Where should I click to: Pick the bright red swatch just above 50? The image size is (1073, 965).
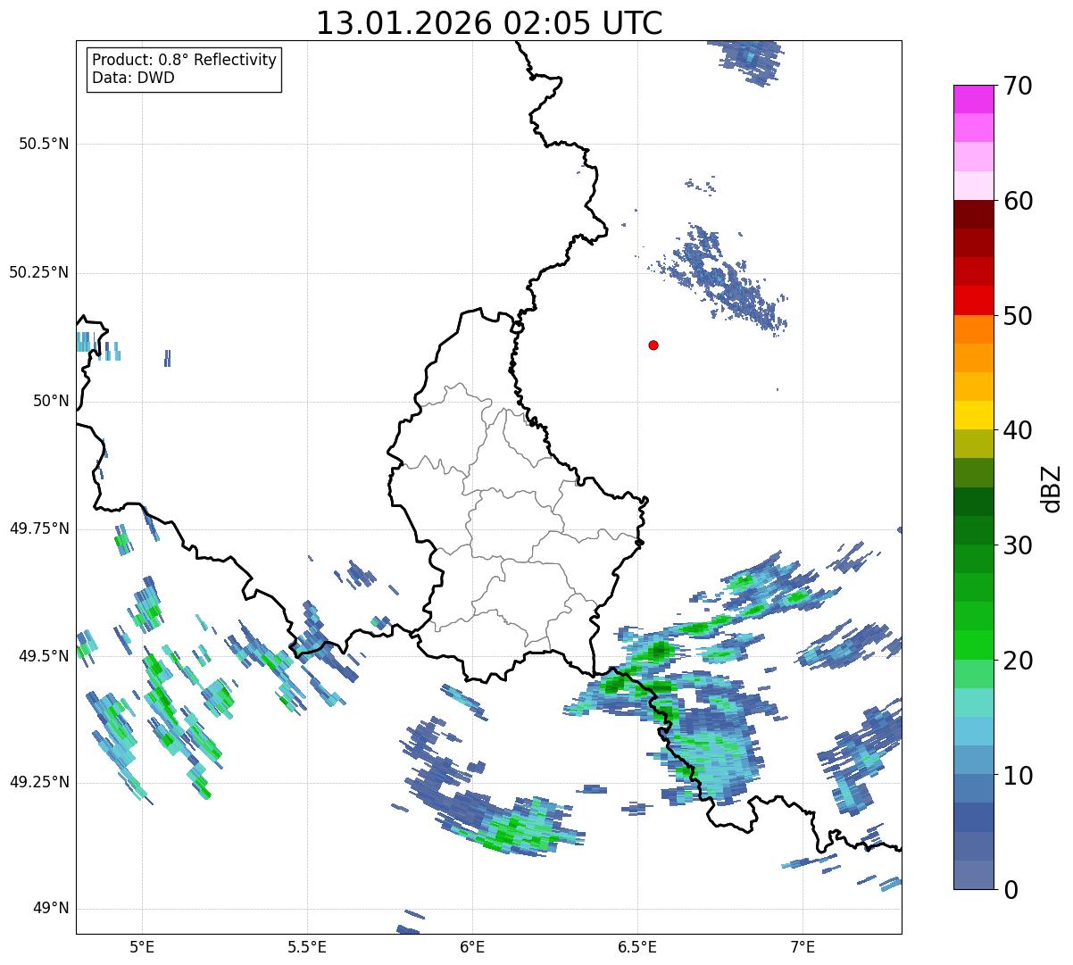click(973, 301)
